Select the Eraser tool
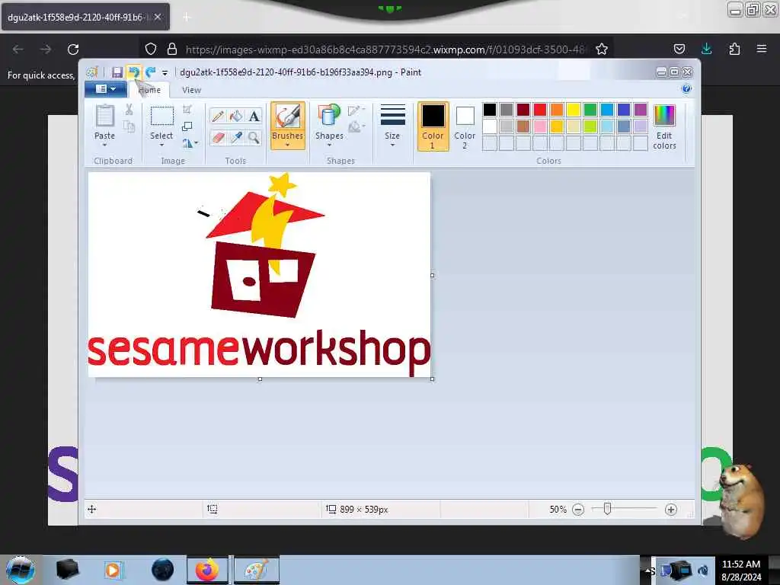The width and height of the screenshot is (780, 585). (x=217, y=138)
